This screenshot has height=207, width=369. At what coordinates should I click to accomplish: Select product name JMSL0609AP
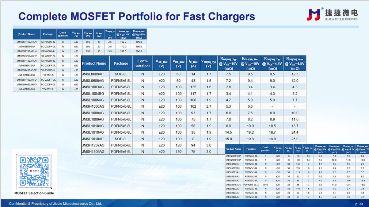(x=93, y=74)
